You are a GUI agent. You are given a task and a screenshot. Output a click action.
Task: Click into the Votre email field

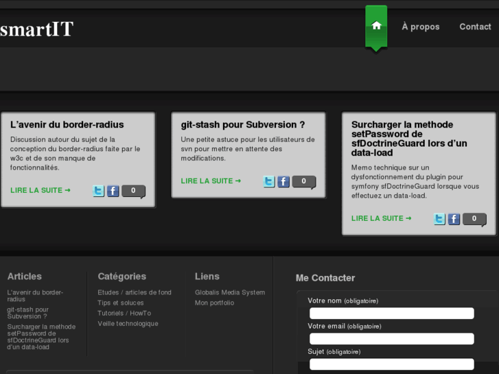coord(391,338)
